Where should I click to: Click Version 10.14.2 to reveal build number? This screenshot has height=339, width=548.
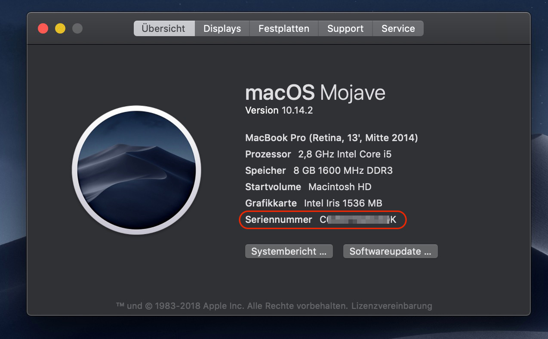(279, 111)
